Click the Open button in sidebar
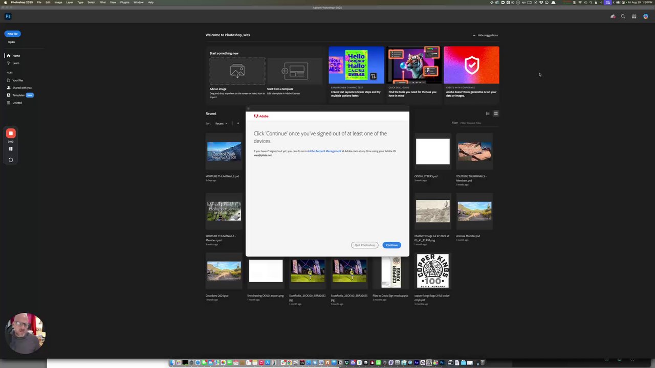This screenshot has height=368, width=655. point(11,42)
